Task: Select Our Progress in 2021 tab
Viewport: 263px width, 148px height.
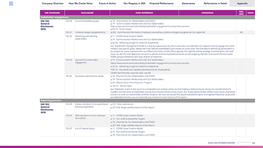Action: (134, 4)
